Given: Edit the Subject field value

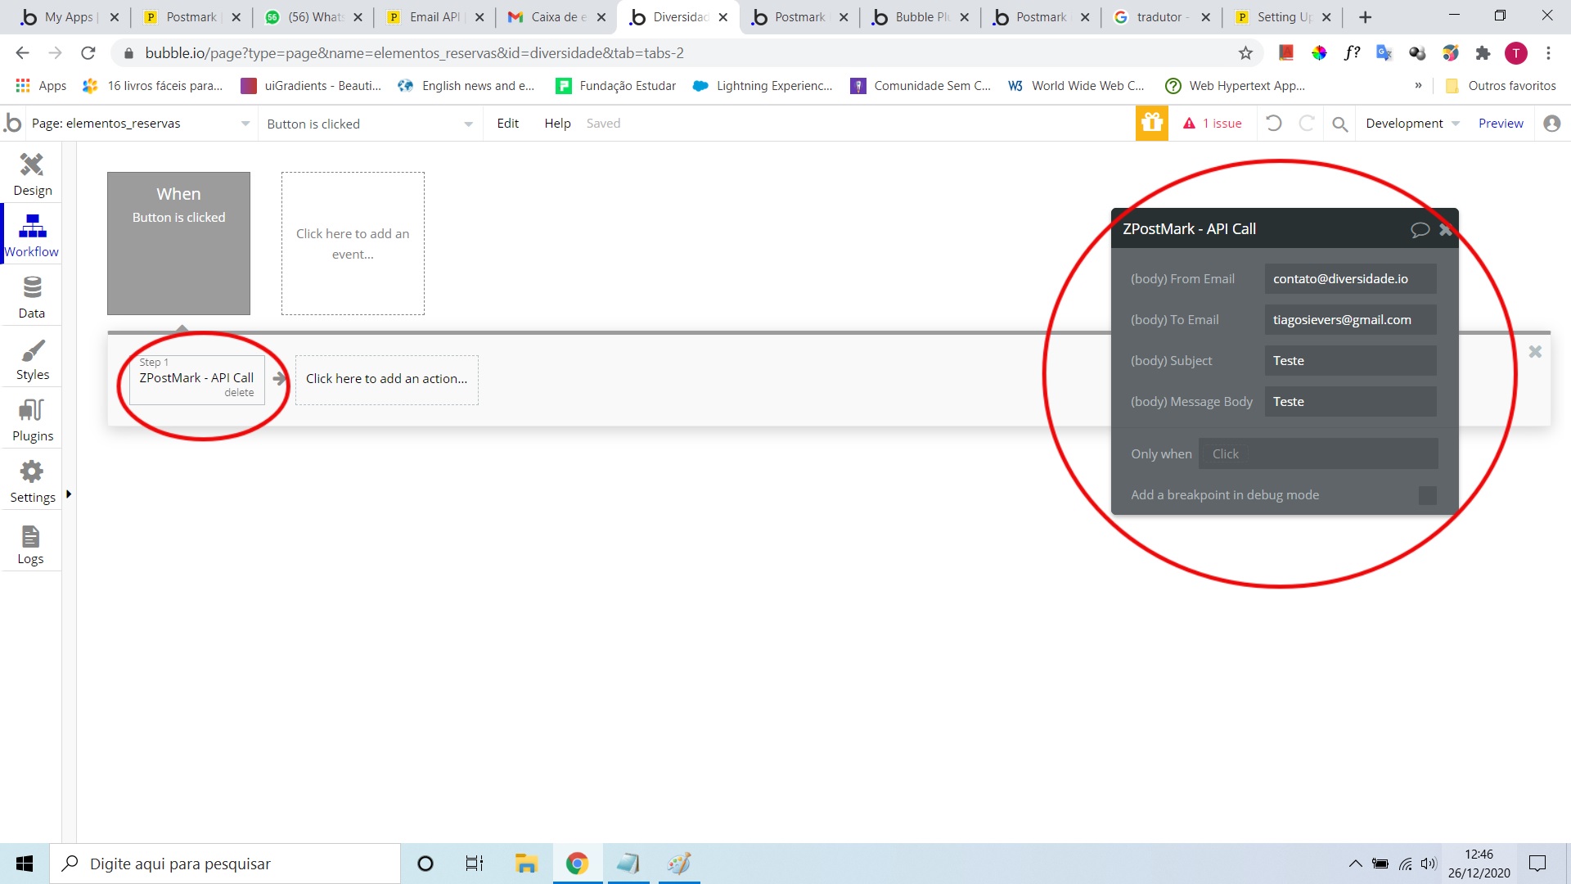Looking at the screenshot, I should click(x=1350, y=361).
